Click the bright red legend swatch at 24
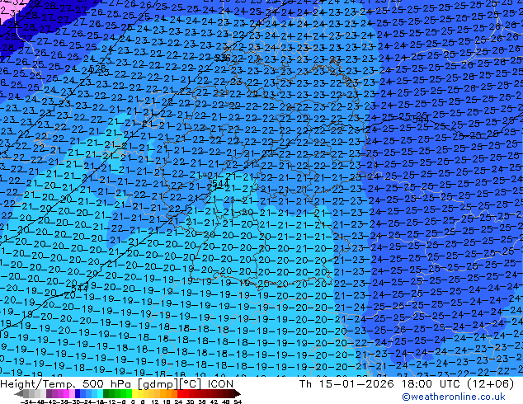 click(180, 393)
